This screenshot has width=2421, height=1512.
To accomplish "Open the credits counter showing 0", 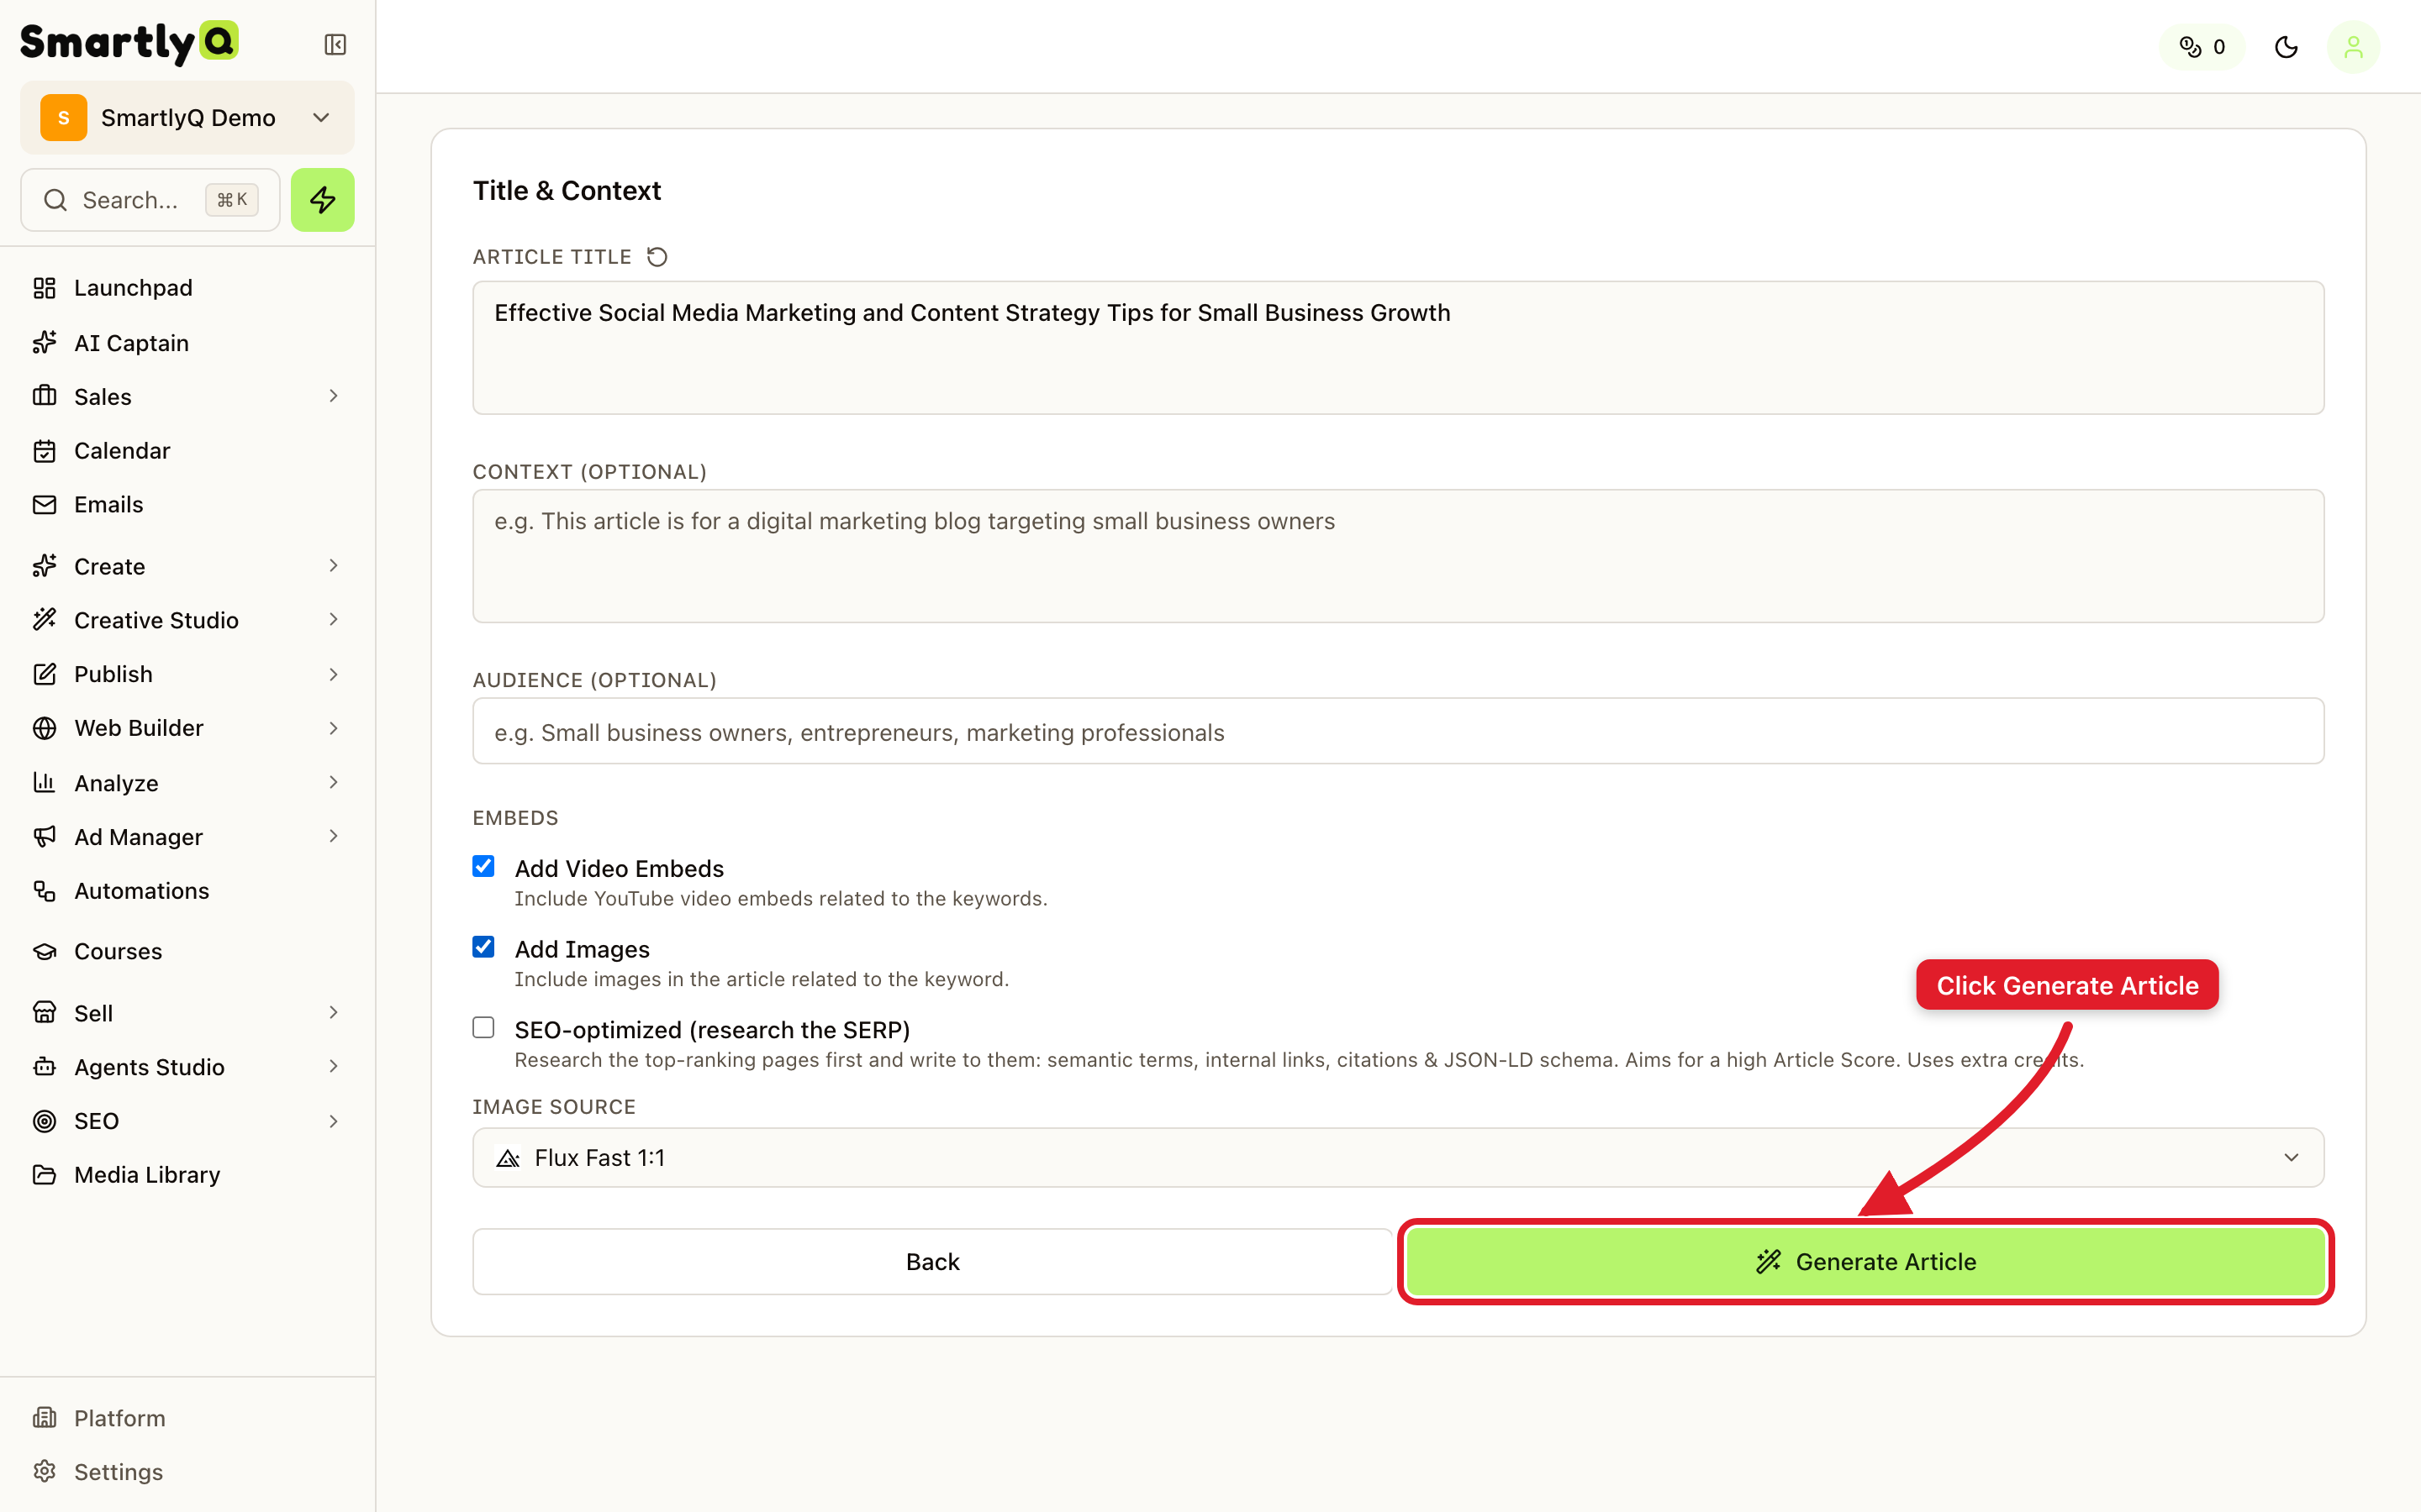I will [x=2203, y=47].
